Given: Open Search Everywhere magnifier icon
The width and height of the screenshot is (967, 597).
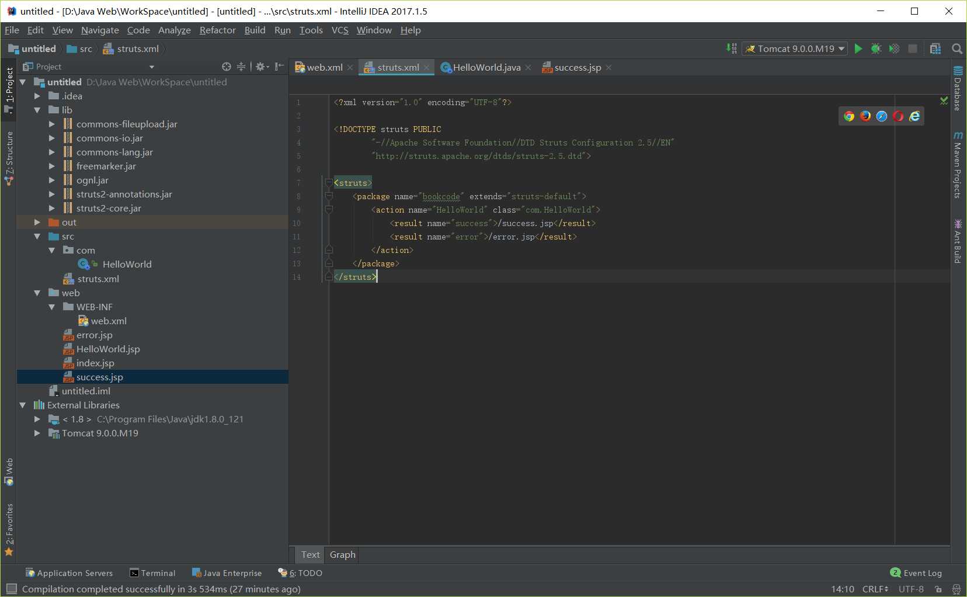Looking at the screenshot, I should tap(956, 49).
